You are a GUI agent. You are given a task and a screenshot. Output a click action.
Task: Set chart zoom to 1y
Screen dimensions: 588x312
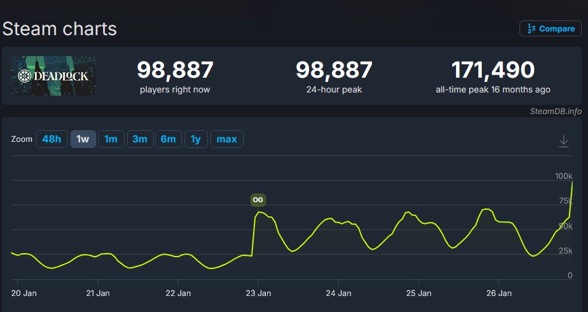pyautogui.click(x=196, y=139)
